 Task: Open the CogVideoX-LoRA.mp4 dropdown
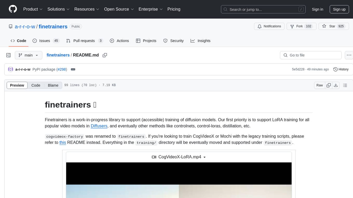click(179, 157)
